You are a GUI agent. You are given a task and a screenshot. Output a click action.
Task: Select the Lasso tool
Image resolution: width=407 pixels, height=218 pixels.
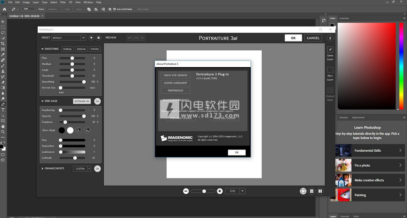(3, 32)
